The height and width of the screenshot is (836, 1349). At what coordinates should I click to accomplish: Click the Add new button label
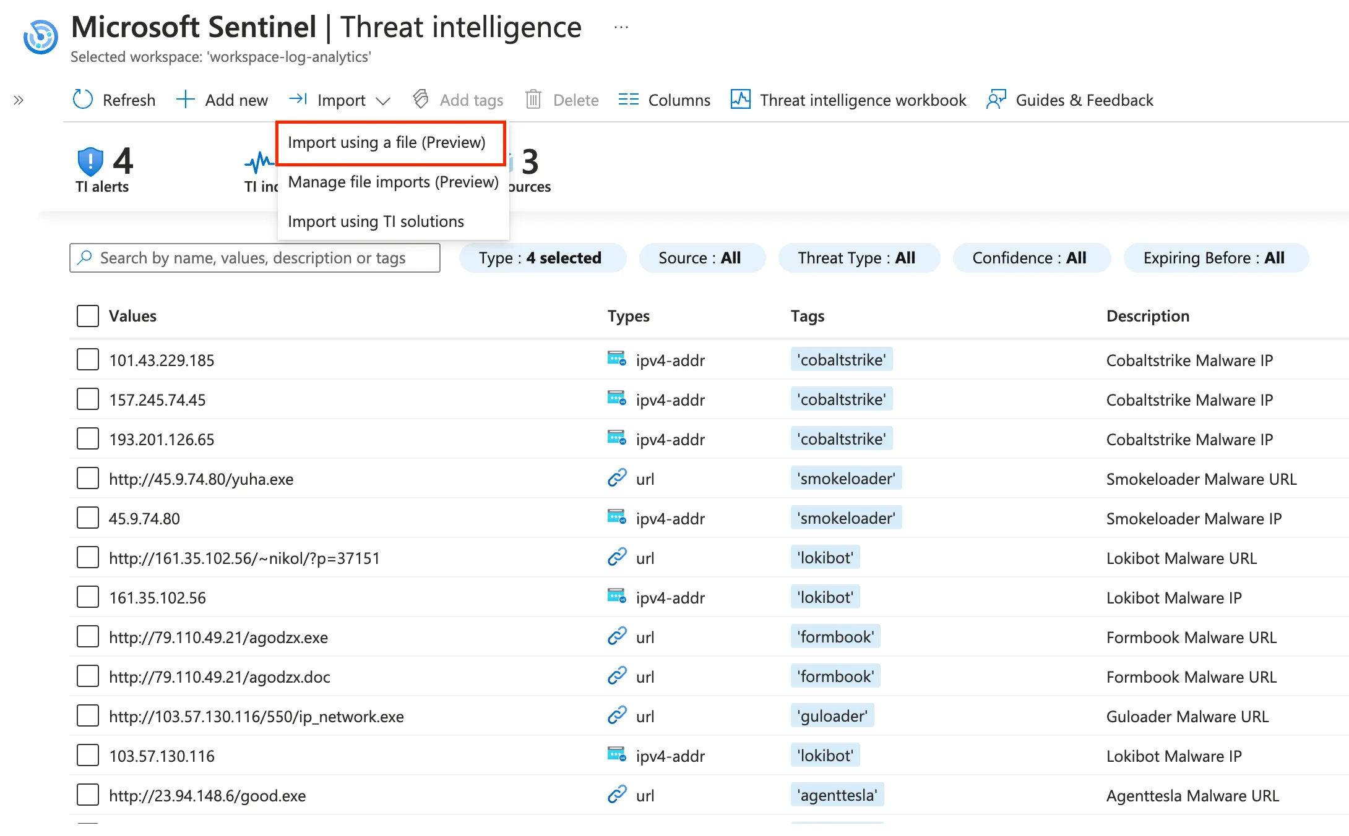click(x=236, y=100)
